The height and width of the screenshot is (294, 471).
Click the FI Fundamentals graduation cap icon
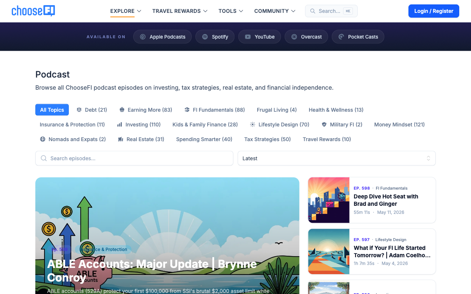click(187, 110)
